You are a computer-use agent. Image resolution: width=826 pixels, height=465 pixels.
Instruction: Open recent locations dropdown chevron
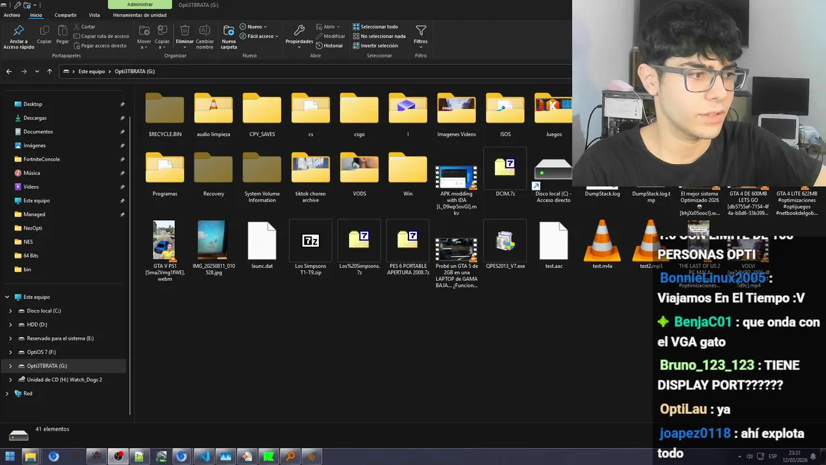click(37, 71)
